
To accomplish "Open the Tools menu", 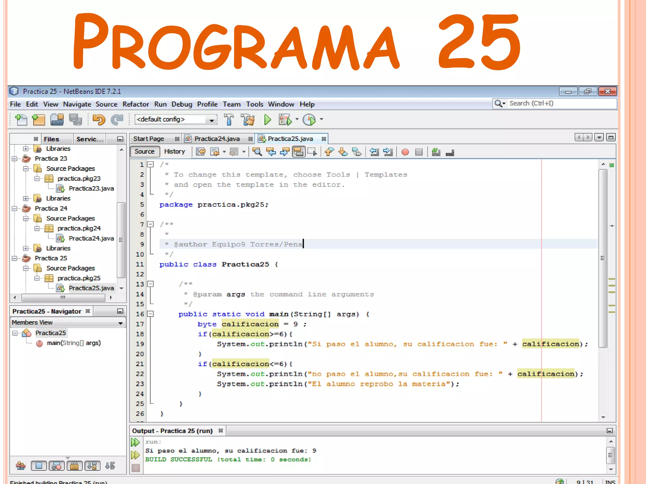I will click(x=255, y=104).
